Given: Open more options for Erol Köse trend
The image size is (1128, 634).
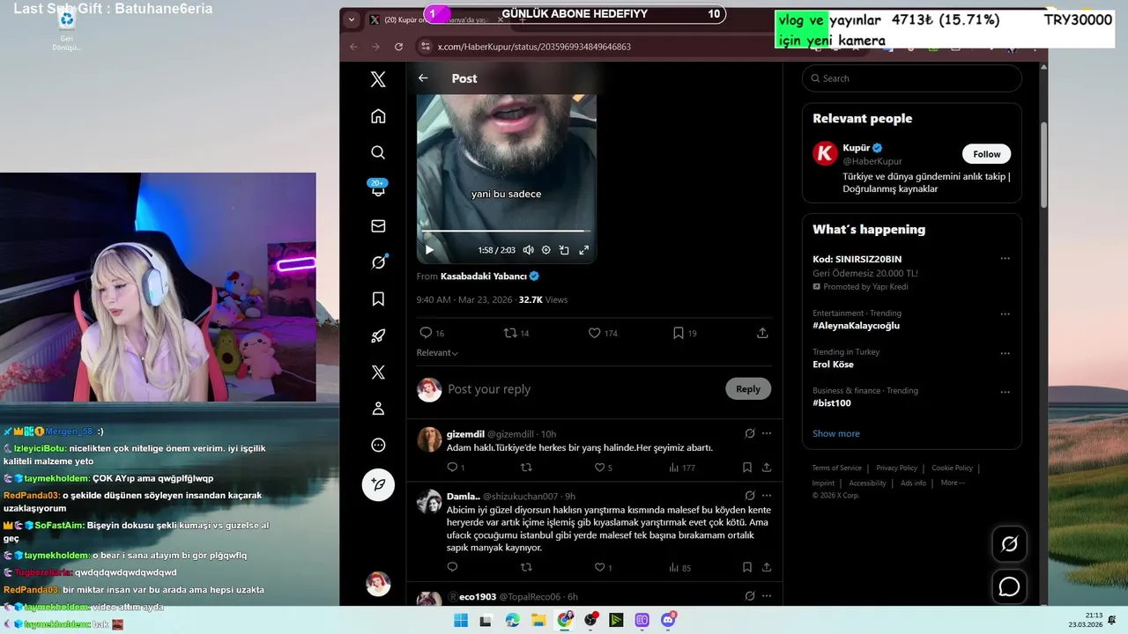Looking at the screenshot, I should coord(1005,353).
